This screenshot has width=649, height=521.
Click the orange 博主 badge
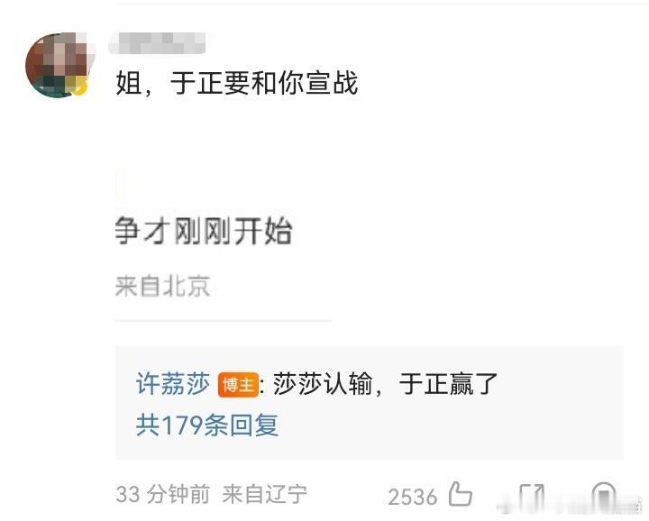pos(238,385)
